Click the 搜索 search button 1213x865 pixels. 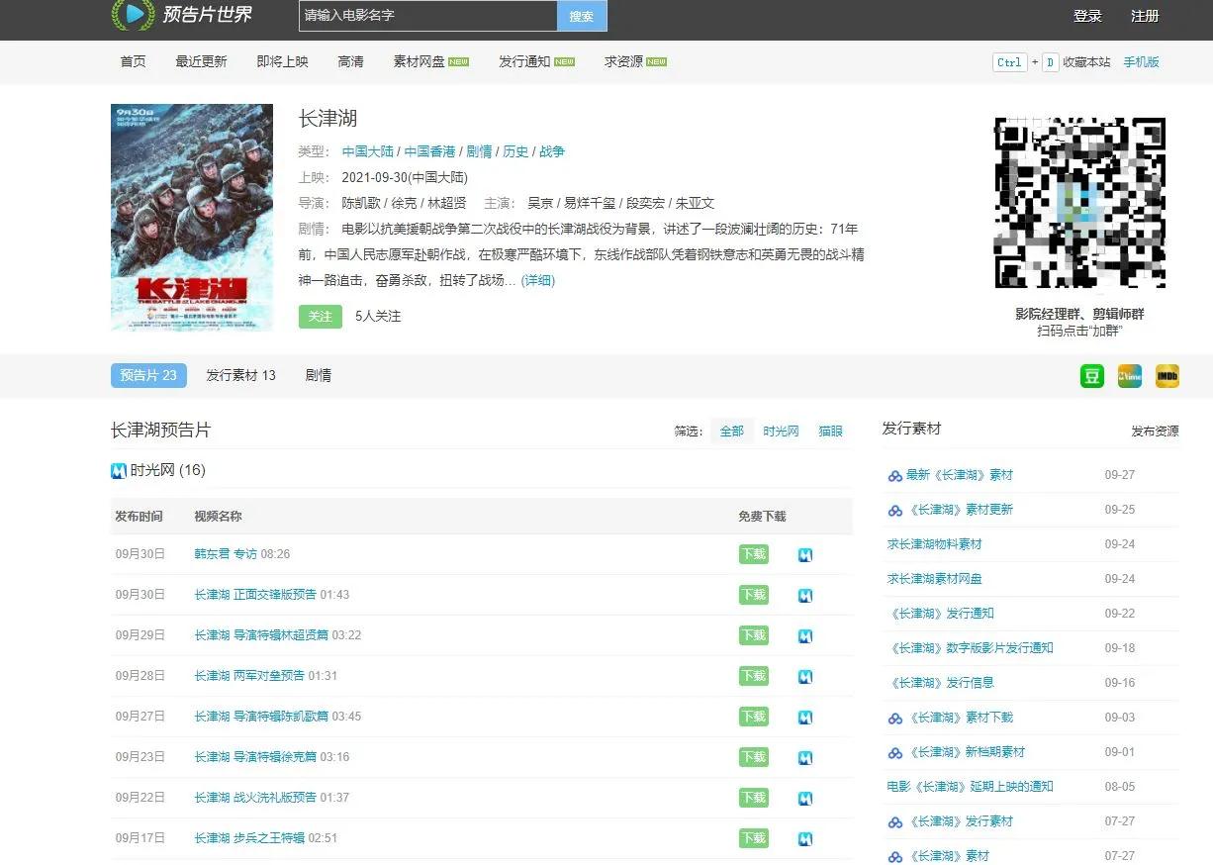[582, 16]
